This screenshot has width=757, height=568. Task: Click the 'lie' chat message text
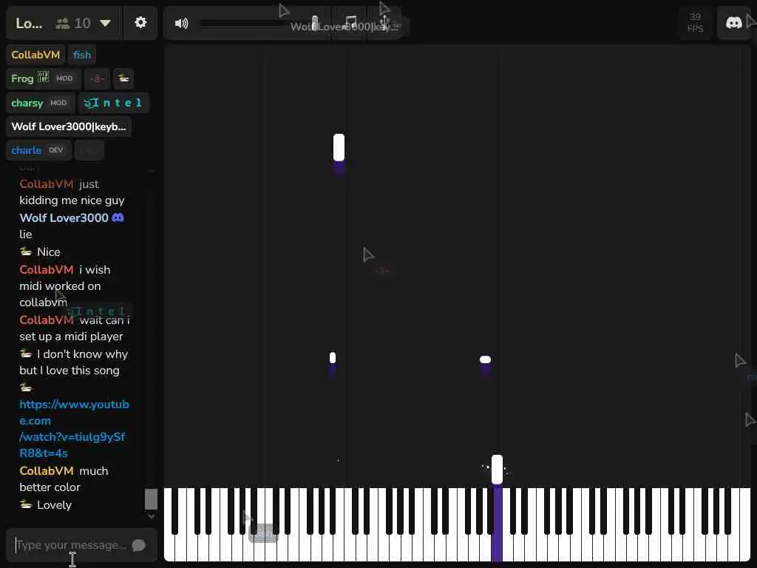point(26,234)
